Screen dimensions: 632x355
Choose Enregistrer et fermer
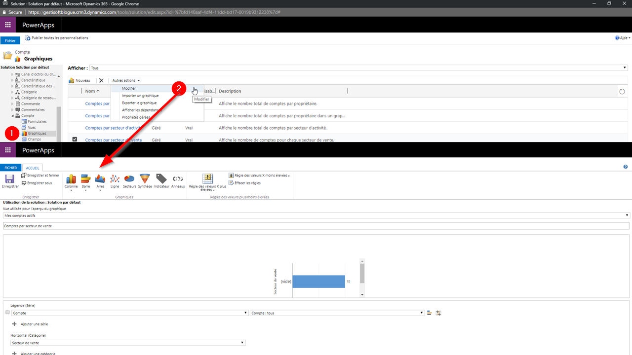[40, 176]
